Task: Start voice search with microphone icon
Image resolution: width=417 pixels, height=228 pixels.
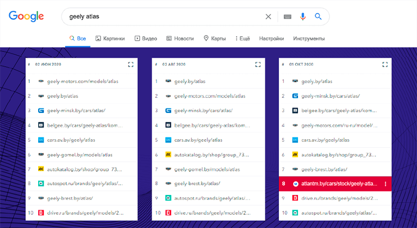Action: (x=303, y=16)
